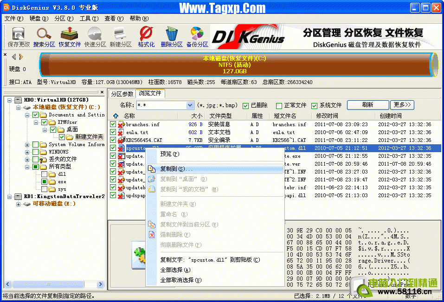The width and height of the screenshot is (444, 302).
Task: Go to next disk with right arrow
Action: tap(21, 57)
